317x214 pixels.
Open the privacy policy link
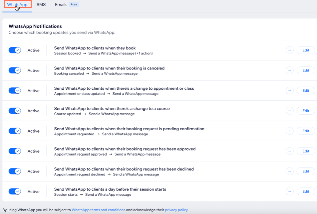point(176,210)
